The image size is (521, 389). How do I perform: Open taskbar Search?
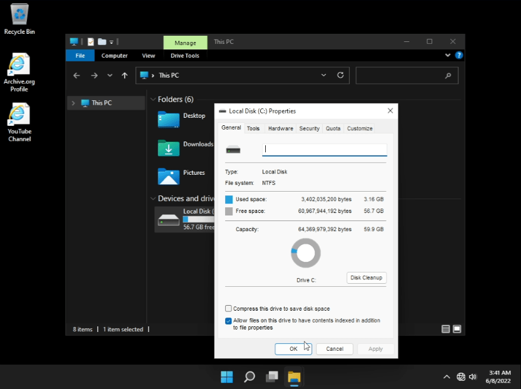coord(250,376)
